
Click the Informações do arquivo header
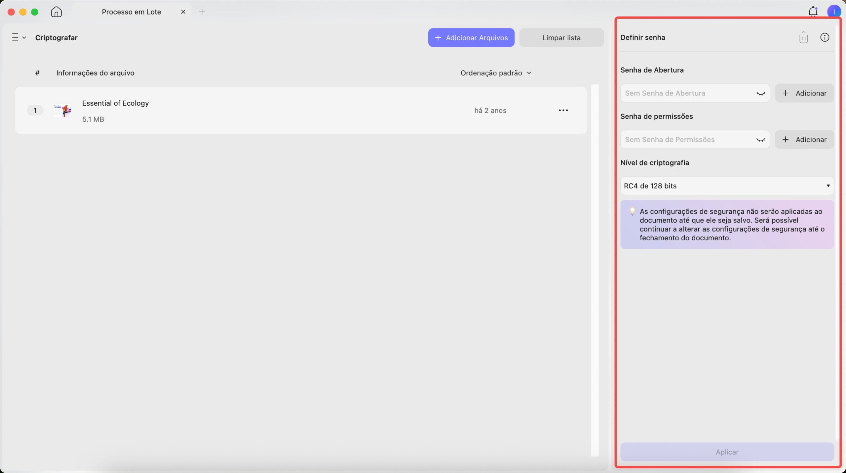pos(95,73)
